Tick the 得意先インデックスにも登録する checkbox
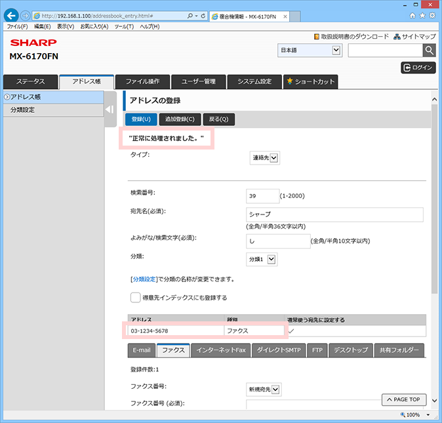 135,298
